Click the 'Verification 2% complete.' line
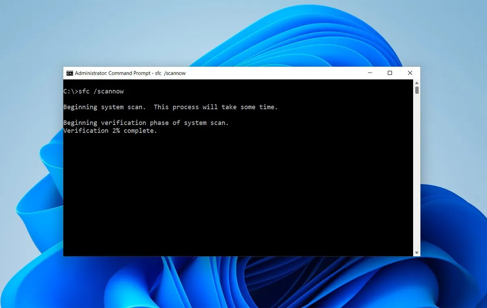Viewport: 487px width, 308px height. click(110, 131)
